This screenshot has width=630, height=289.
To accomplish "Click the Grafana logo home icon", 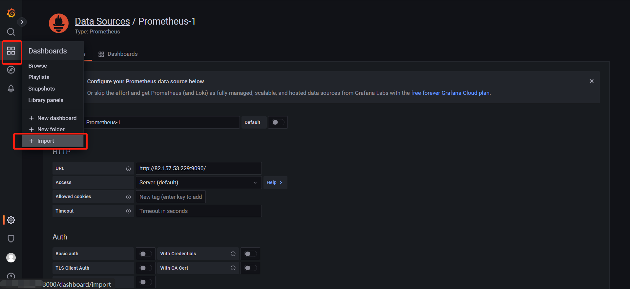I will (x=11, y=13).
